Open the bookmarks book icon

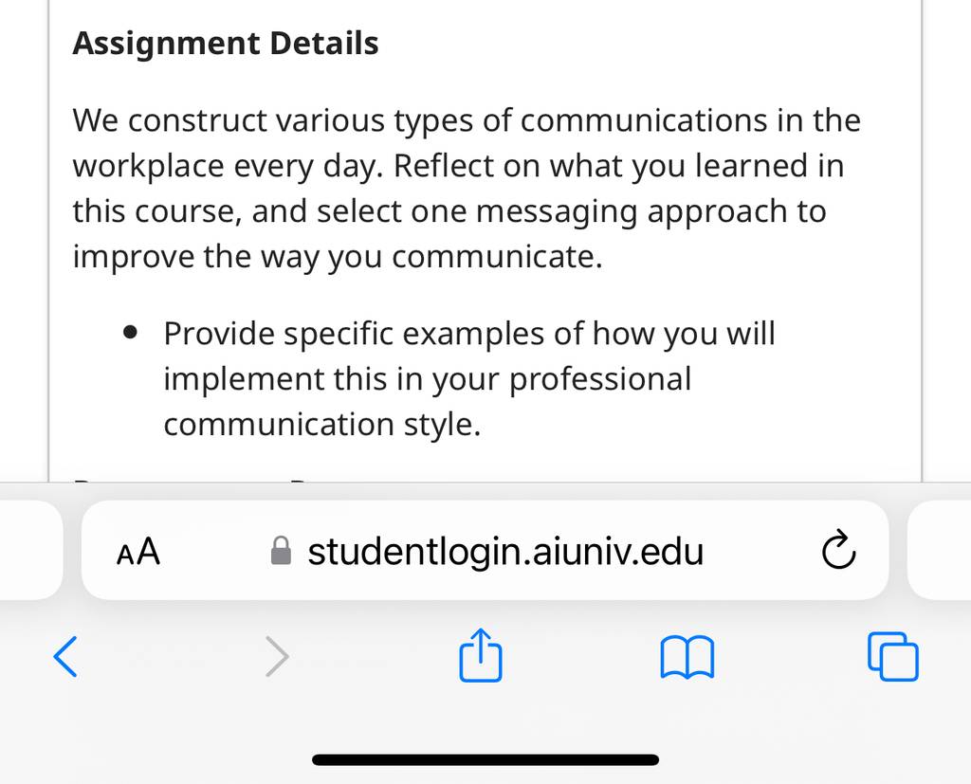coord(687,657)
